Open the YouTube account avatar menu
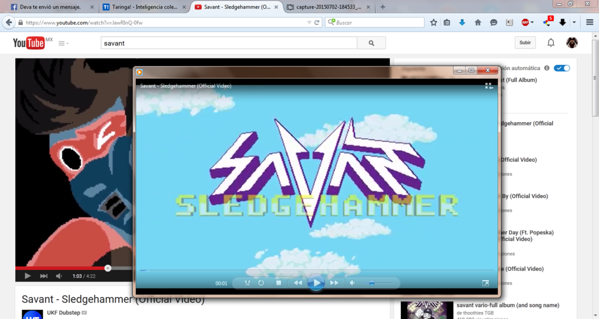This screenshot has height=319, width=599. coord(572,43)
